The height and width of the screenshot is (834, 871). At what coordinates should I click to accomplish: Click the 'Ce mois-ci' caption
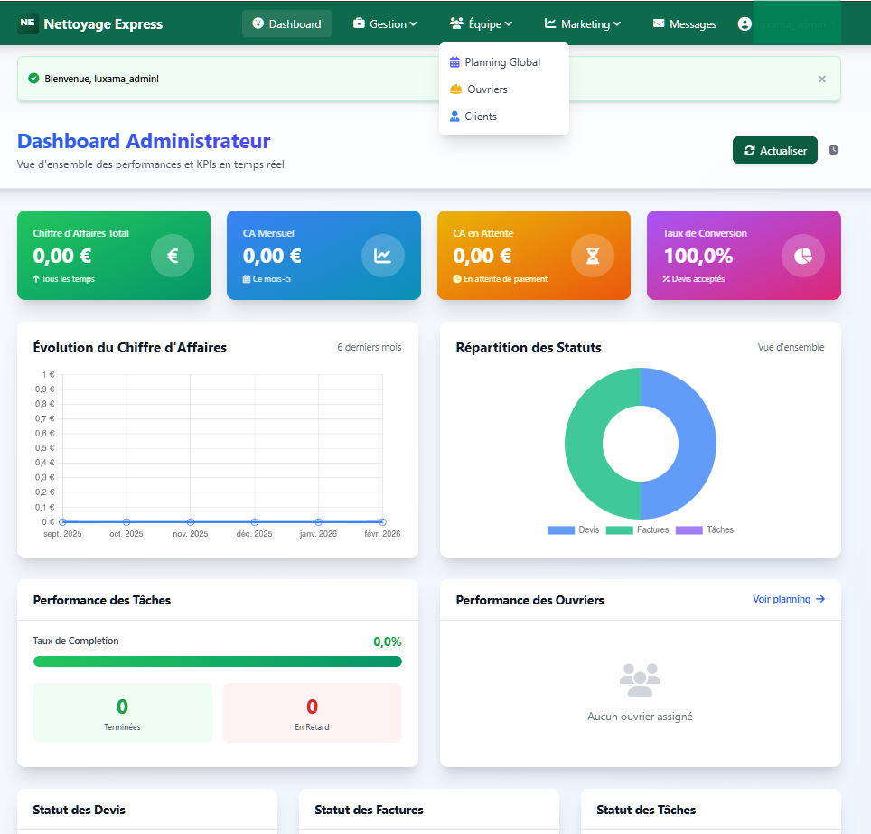click(272, 279)
